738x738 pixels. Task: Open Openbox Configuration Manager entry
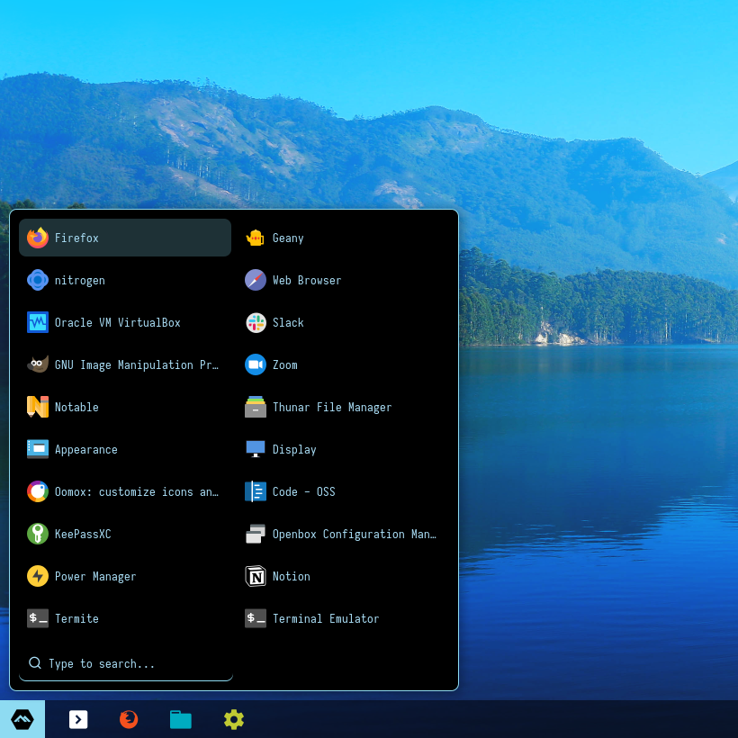(354, 534)
